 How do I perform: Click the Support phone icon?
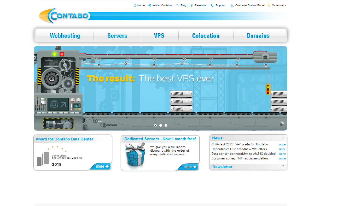pos(212,5)
